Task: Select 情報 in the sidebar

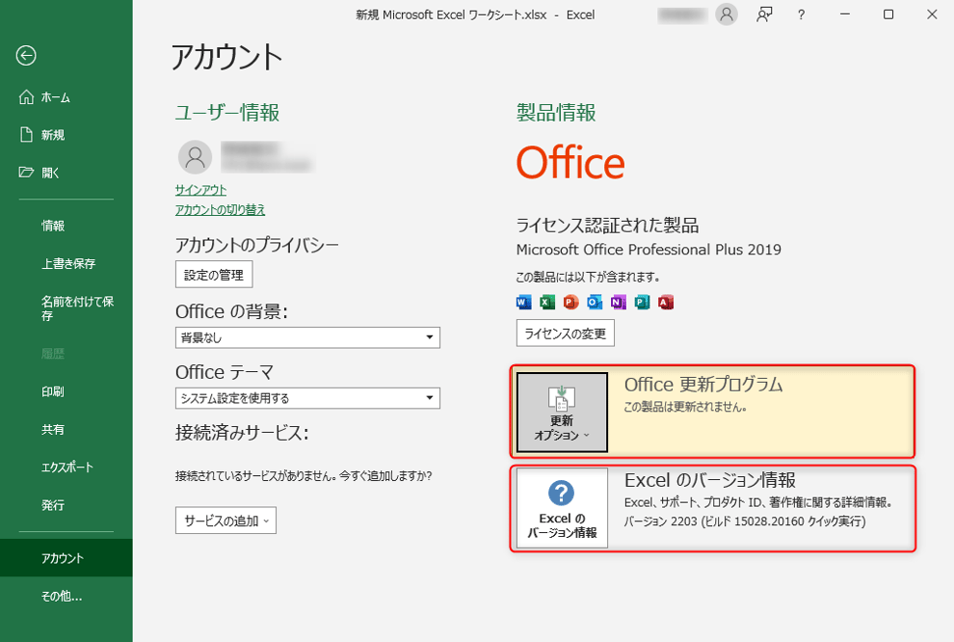Action: click(66, 226)
